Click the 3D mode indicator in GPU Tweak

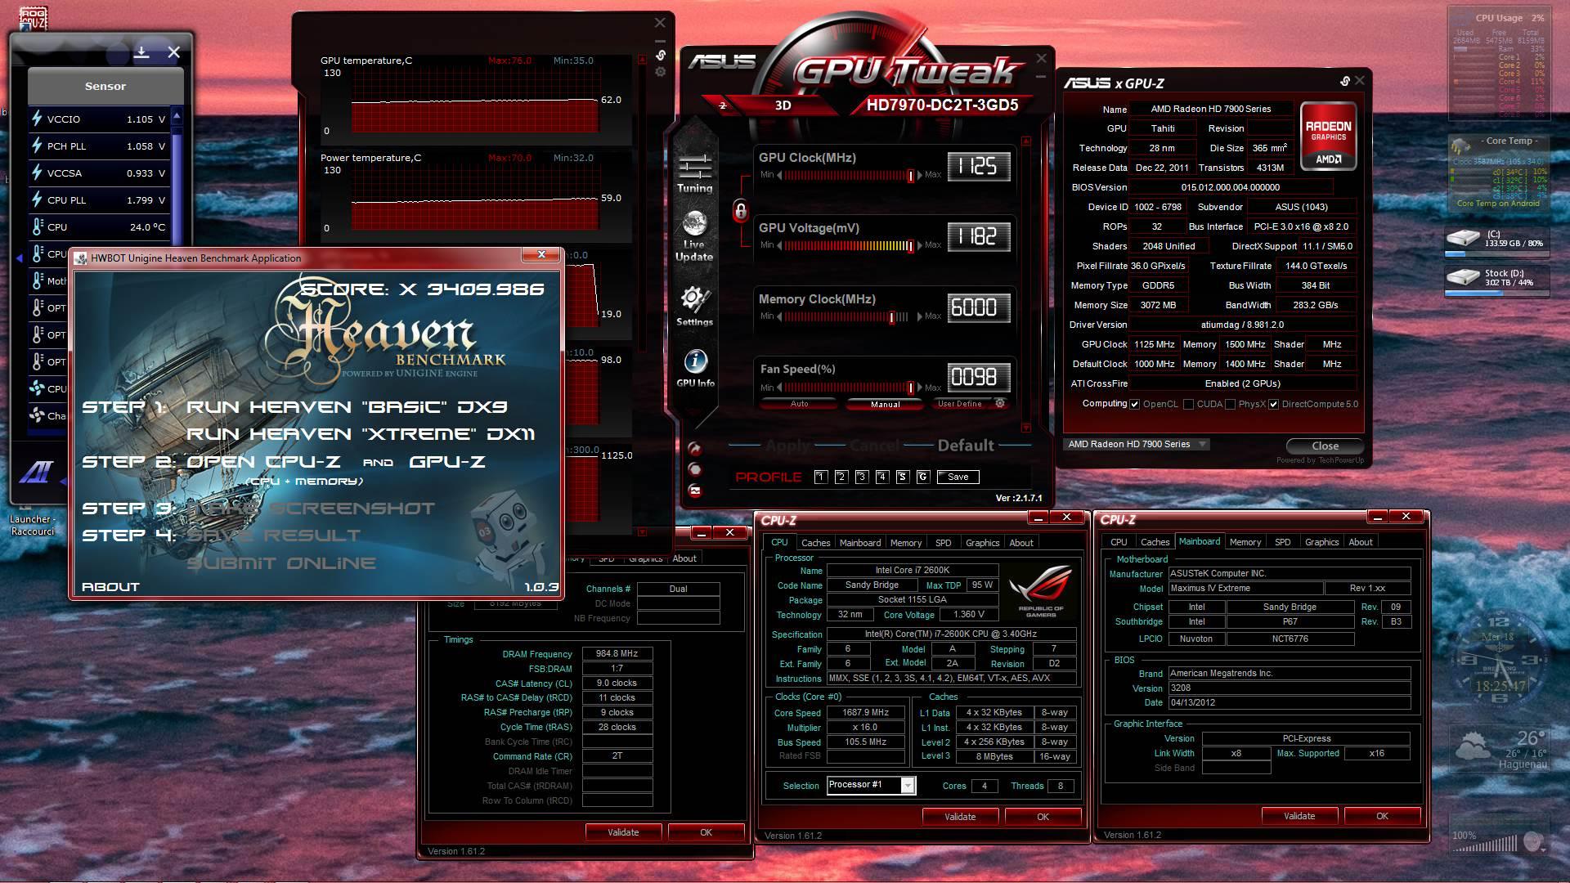(783, 105)
